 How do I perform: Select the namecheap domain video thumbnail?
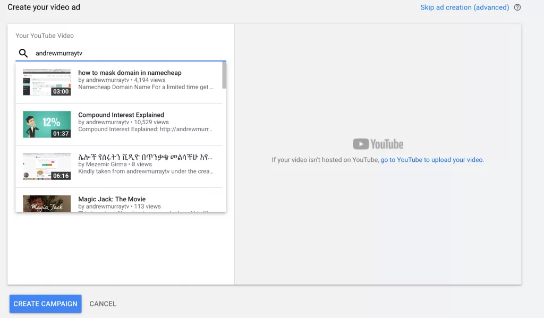pyautogui.click(x=47, y=82)
